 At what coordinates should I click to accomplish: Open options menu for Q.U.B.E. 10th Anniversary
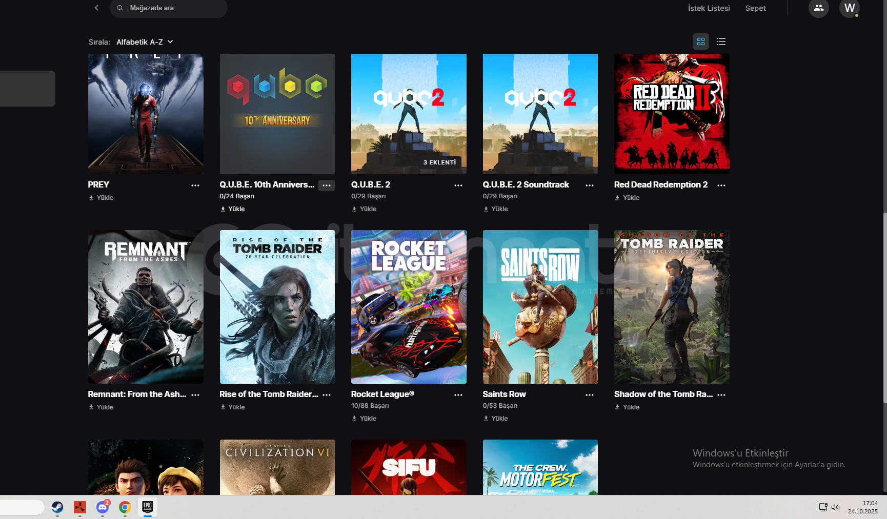tap(327, 185)
